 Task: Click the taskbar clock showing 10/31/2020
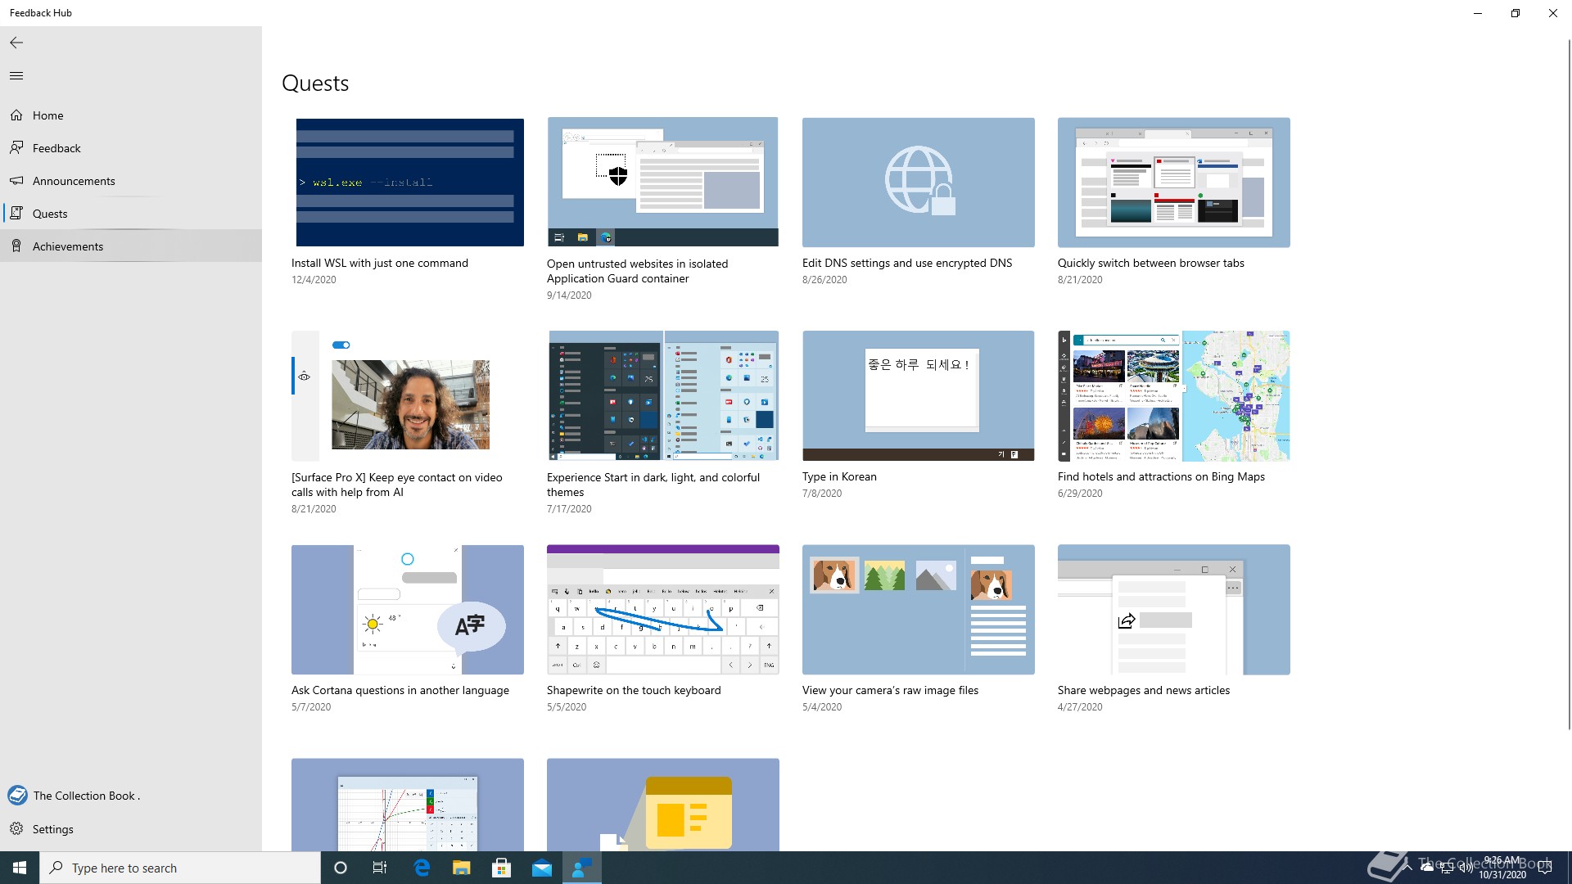tap(1502, 868)
